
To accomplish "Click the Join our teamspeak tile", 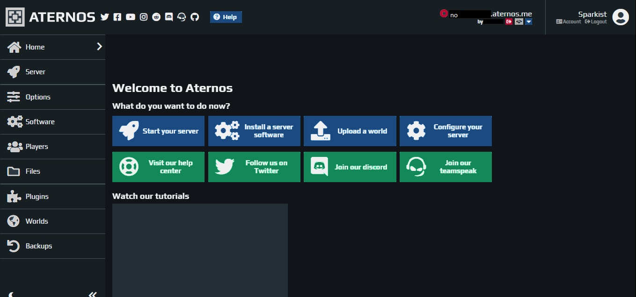I will pos(446,167).
